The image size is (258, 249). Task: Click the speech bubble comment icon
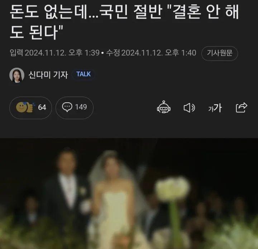click(x=67, y=107)
